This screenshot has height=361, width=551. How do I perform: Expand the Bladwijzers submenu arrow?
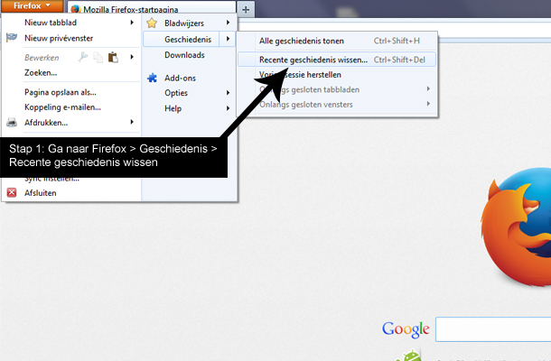228,23
